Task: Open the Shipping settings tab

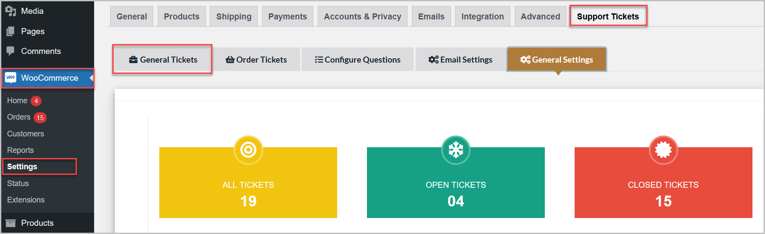Action: click(x=234, y=16)
